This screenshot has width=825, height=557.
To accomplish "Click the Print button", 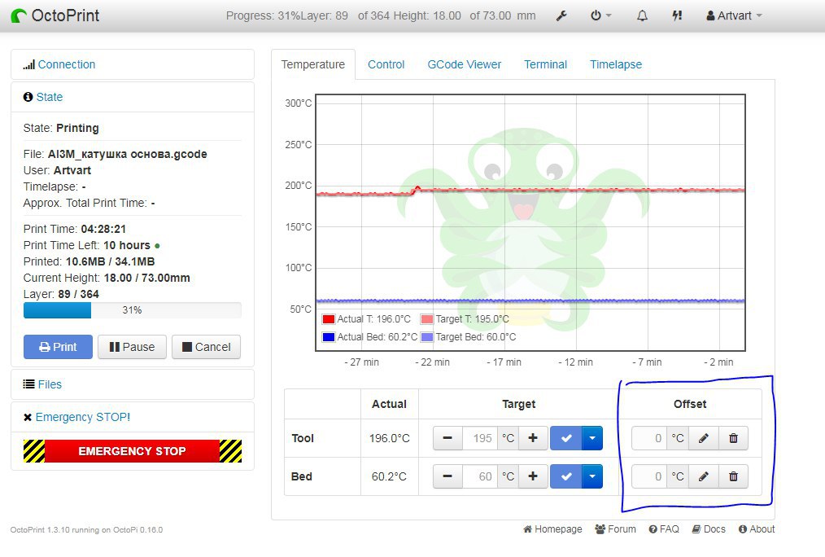I will click(58, 347).
